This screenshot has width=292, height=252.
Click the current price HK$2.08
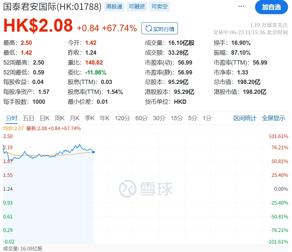(x=38, y=25)
